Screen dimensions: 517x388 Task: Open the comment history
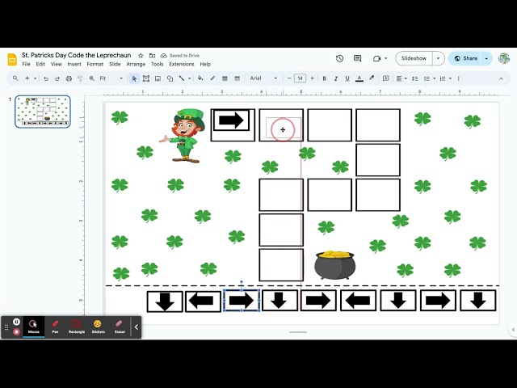pyautogui.click(x=357, y=58)
